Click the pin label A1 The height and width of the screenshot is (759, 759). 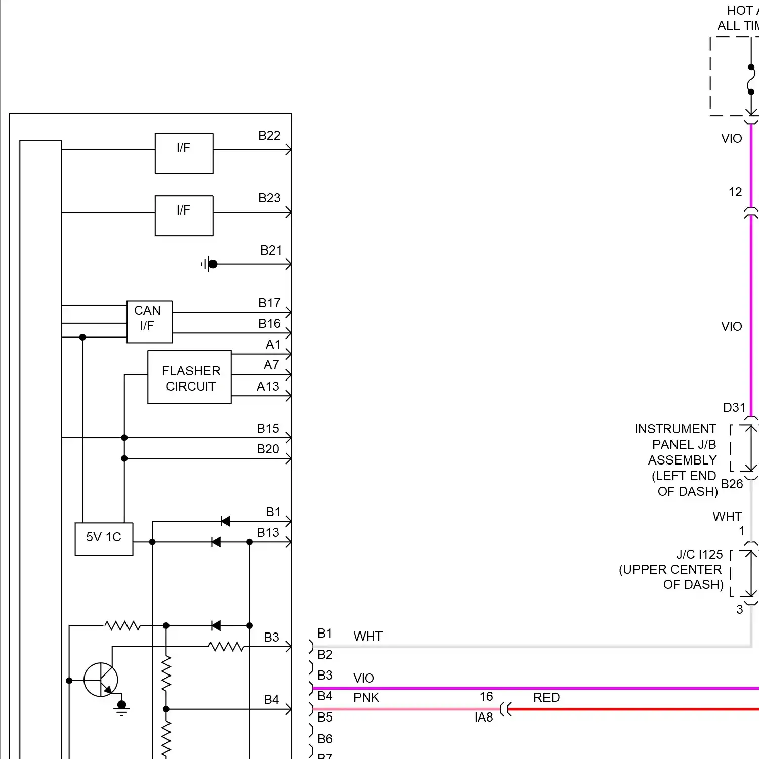coord(273,345)
